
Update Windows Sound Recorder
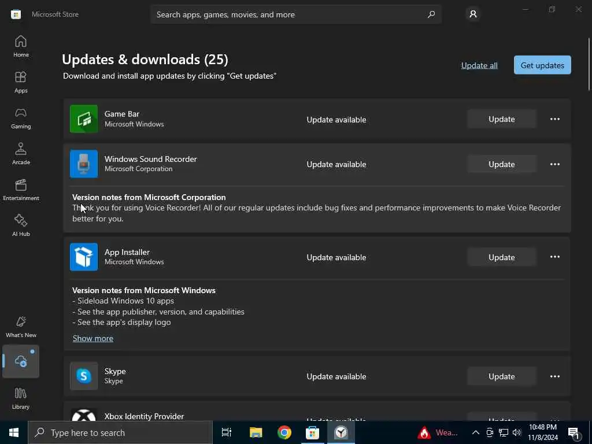501,164
